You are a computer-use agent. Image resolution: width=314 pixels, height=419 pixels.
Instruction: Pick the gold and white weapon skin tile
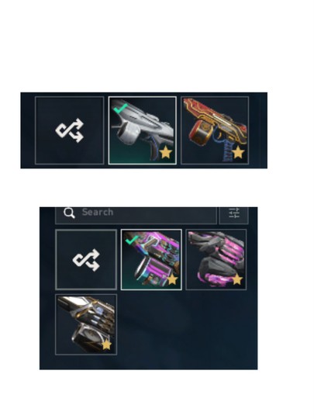click(x=86, y=324)
